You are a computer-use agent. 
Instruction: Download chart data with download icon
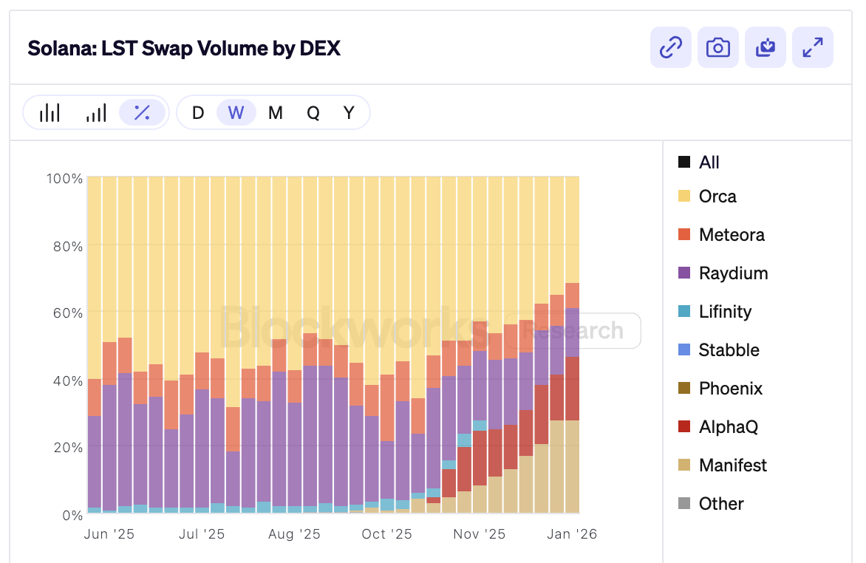pyautogui.click(x=765, y=47)
